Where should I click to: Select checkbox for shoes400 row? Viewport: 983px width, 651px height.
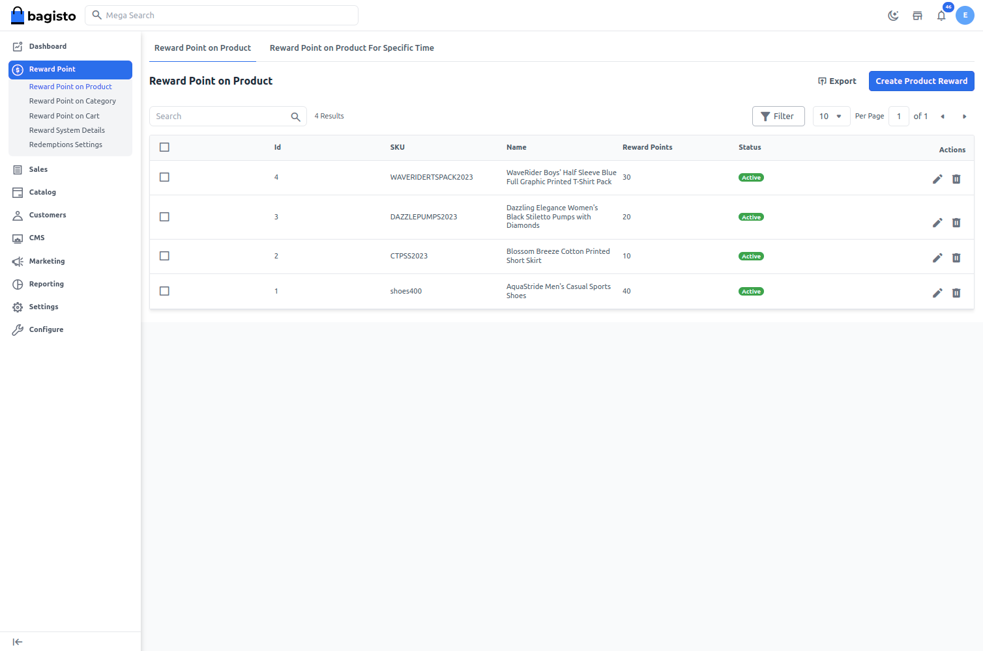tap(164, 291)
